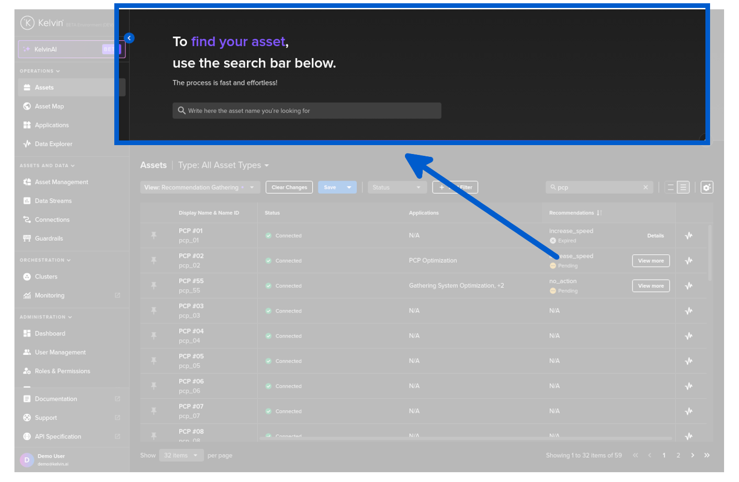
Task: Click the pin icon for PCP #01
Action: 153,236
